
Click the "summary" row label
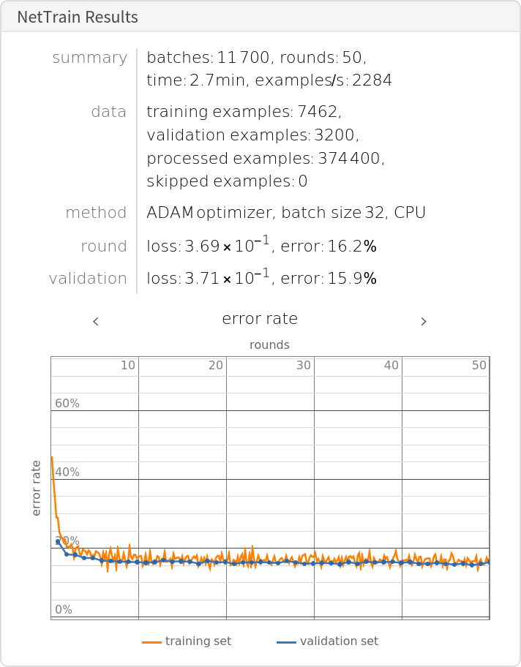tap(89, 58)
